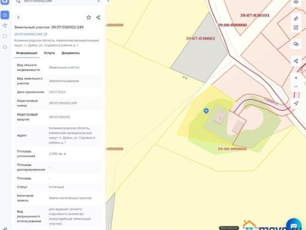The height and width of the screenshot is (230, 306).
Task: Select value 24.07.2023 in Дата присвоения row
Action: (x=57, y=92)
